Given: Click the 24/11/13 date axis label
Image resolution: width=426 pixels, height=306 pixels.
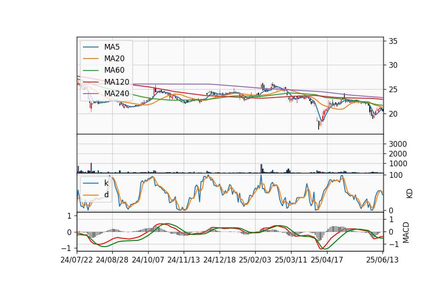Looking at the screenshot, I should pyautogui.click(x=184, y=260).
